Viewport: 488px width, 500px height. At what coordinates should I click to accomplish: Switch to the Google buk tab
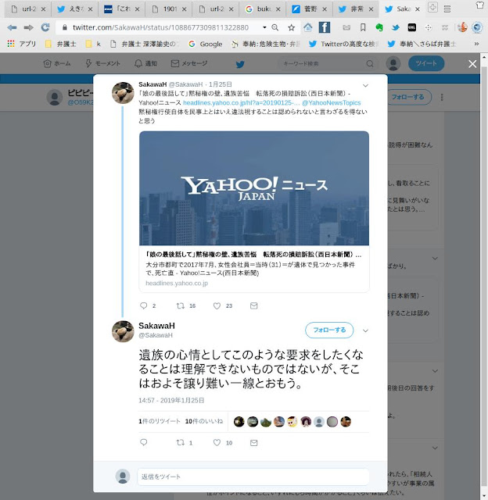click(x=262, y=9)
